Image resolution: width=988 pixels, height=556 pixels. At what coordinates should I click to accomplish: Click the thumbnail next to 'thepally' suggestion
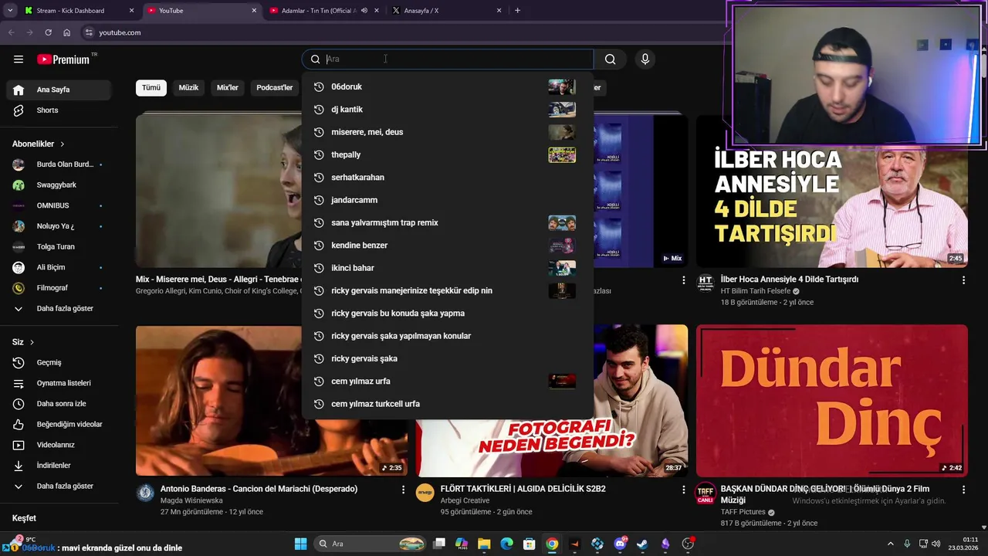pyautogui.click(x=562, y=154)
